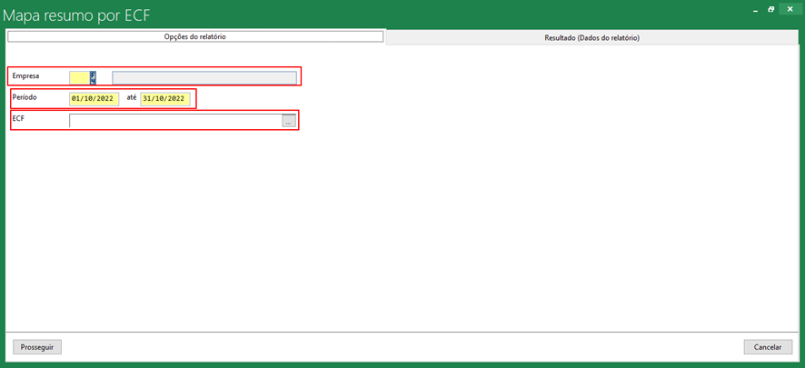Image resolution: width=805 pixels, height=368 pixels.
Task: Click the Período label
Action: 25,97
